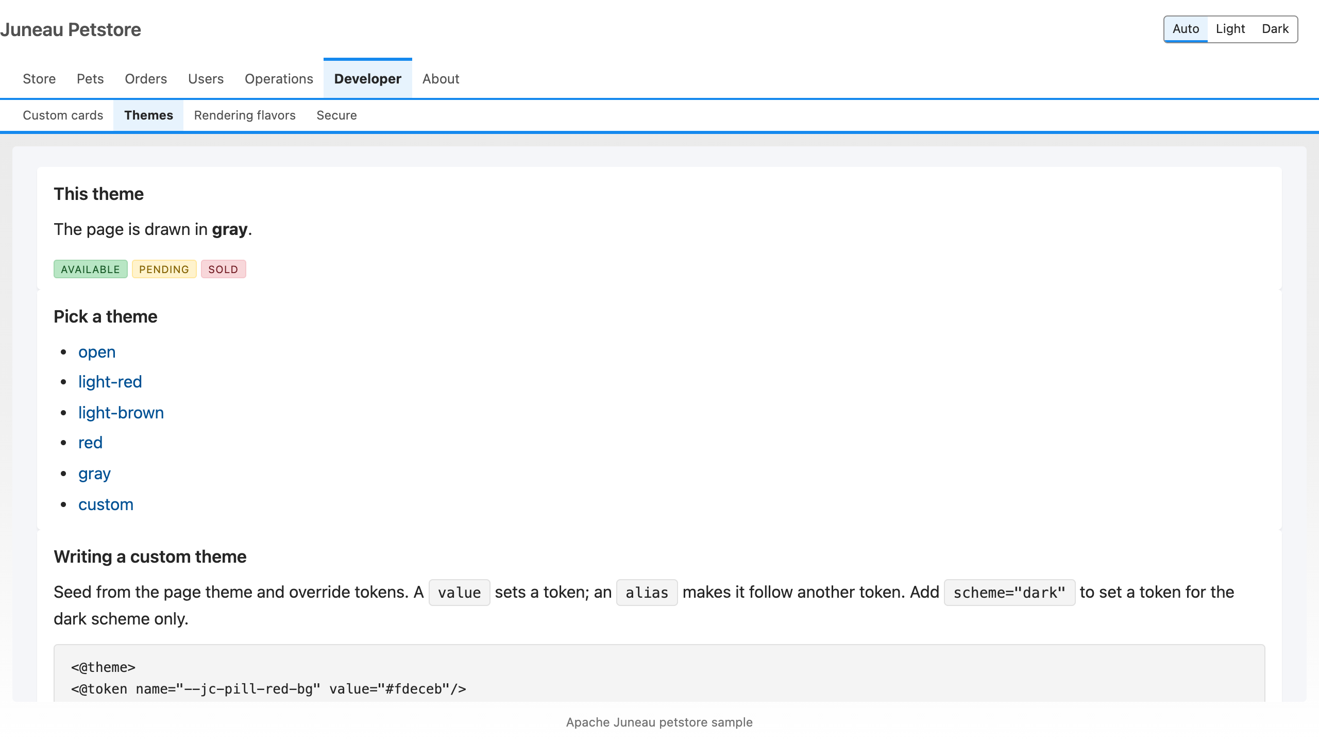Open the Rendering flavors sub-tab
Image resolution: width=1319 pixels, height=742 pixels.
coord(245,115)
